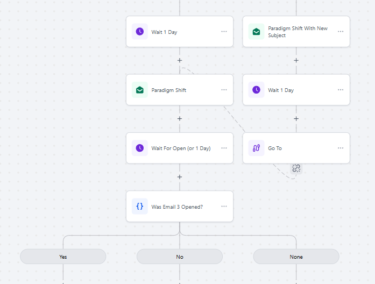Viewport: 375px width, 284px height.
Task: Click the green envelope icon on Paradigm Shift
Action: pyautogui.click(x=140, y=90)
